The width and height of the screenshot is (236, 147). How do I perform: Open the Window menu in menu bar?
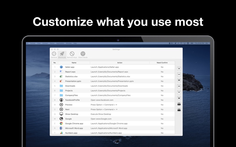[x=69, y=43]
